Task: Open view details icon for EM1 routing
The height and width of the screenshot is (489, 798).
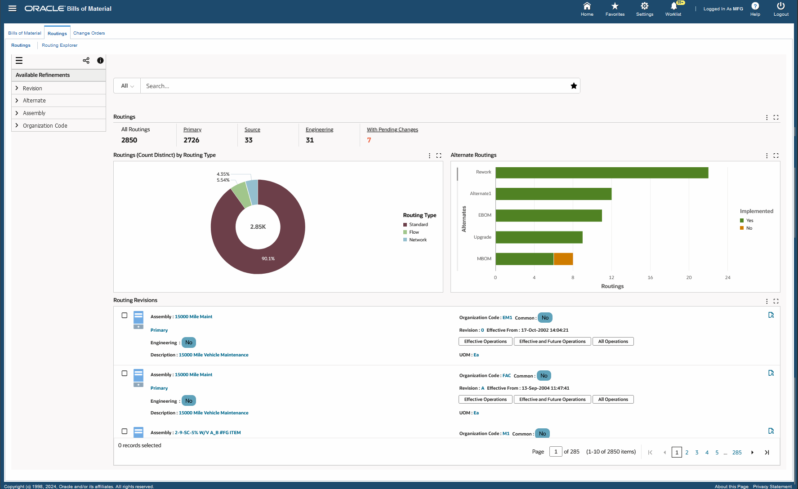Action: tap(771, 315)
